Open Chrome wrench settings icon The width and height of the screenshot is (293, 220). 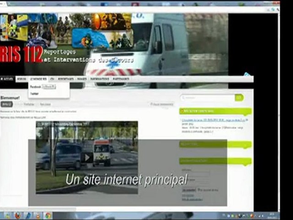(x=278, y=9)
